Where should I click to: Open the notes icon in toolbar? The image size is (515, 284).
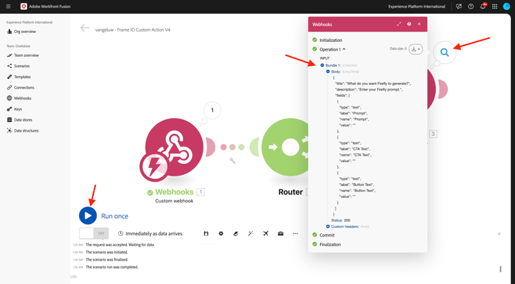pos(236,233)
